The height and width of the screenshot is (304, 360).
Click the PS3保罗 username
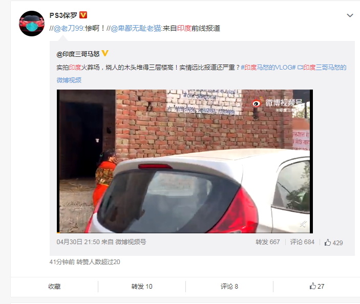pyautogui.click(x=63, y=15)
